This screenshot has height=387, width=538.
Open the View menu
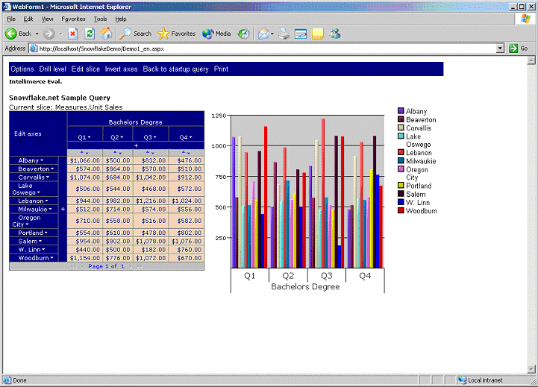(x=47, y=19)
